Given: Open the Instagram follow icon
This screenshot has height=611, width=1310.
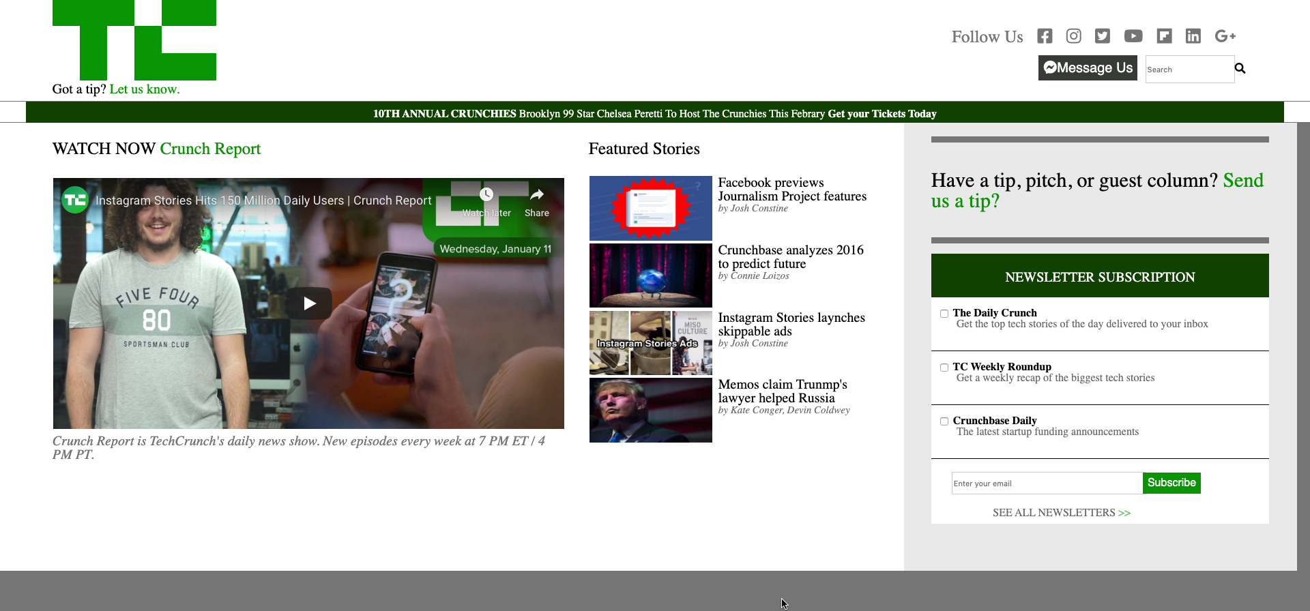Looking at the screenshot, I should pyautogui.click(x=1073, y=36).
